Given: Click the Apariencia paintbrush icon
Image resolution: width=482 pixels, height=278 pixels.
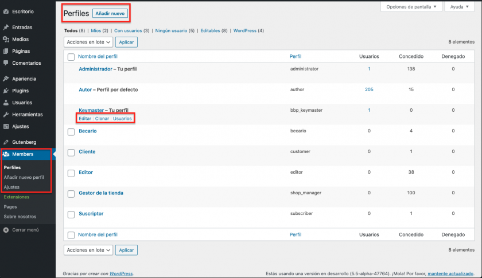Looking at the screenshot, I should [x=6, y=79].
